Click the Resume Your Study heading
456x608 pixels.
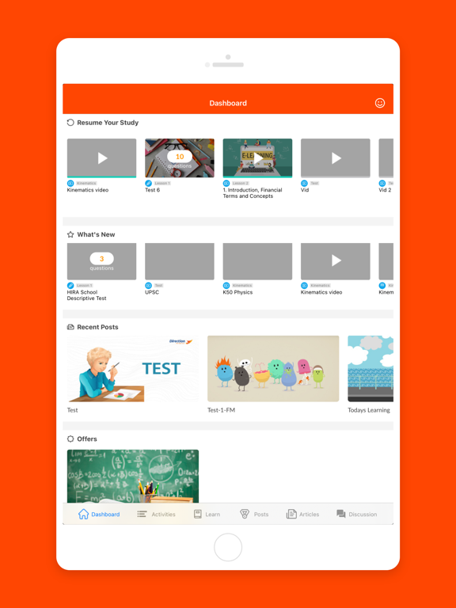point(108,123)
